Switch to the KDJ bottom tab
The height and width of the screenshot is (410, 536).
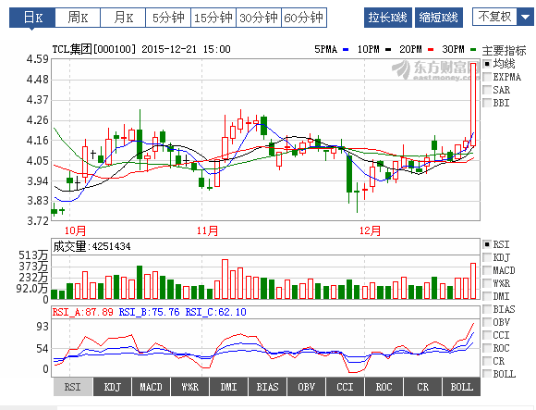coord(112,387)
